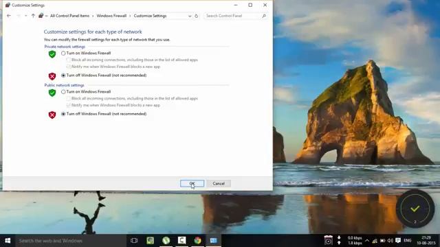Open Task View on the taskbar

(x=134, y=241)
